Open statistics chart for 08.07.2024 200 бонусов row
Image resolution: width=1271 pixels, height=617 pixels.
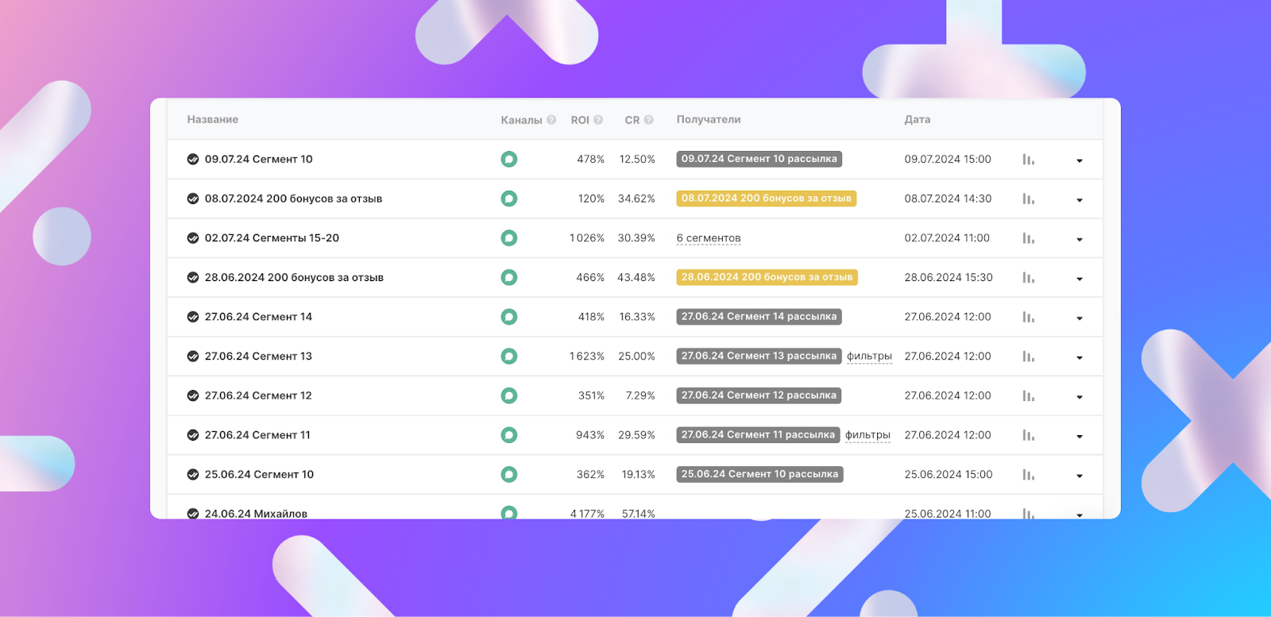[x=1028, y=199]
